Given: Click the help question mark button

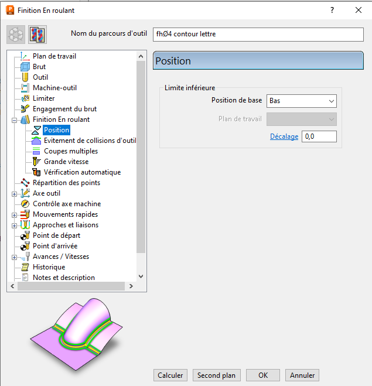Looking at the screenshot, I should [332, 10].
